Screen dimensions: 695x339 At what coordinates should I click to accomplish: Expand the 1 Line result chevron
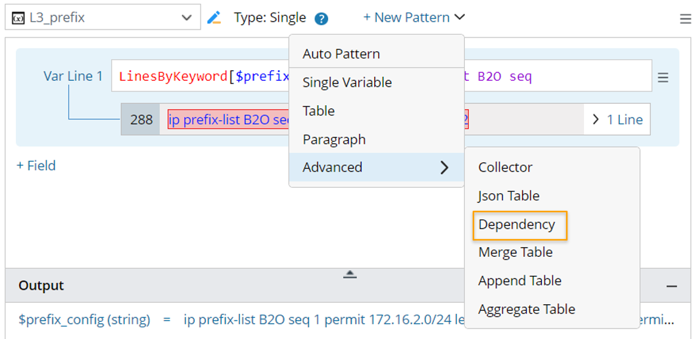pyautogui.click(x=617, y=120)
